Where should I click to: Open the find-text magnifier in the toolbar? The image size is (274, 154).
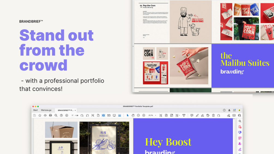coord(56,115)
